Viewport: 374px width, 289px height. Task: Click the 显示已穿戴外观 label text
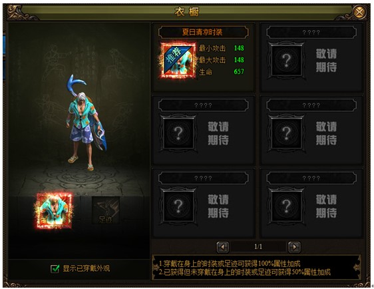tap(87, 268)
